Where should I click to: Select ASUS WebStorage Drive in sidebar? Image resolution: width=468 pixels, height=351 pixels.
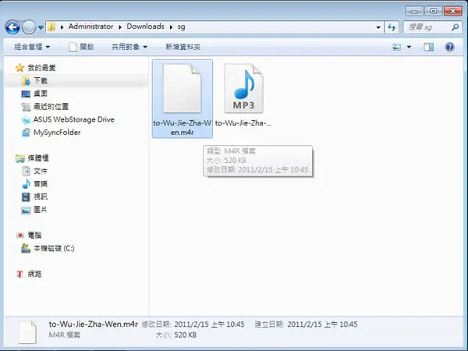tap(74, 119)
